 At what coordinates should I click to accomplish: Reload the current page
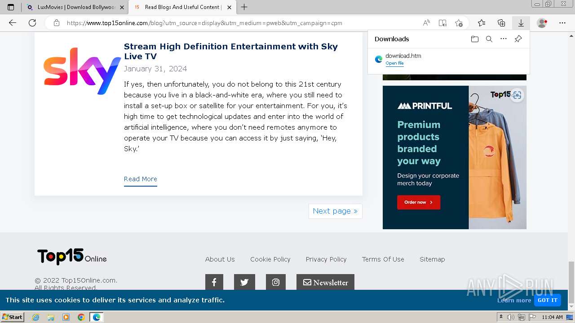[32, 23]
